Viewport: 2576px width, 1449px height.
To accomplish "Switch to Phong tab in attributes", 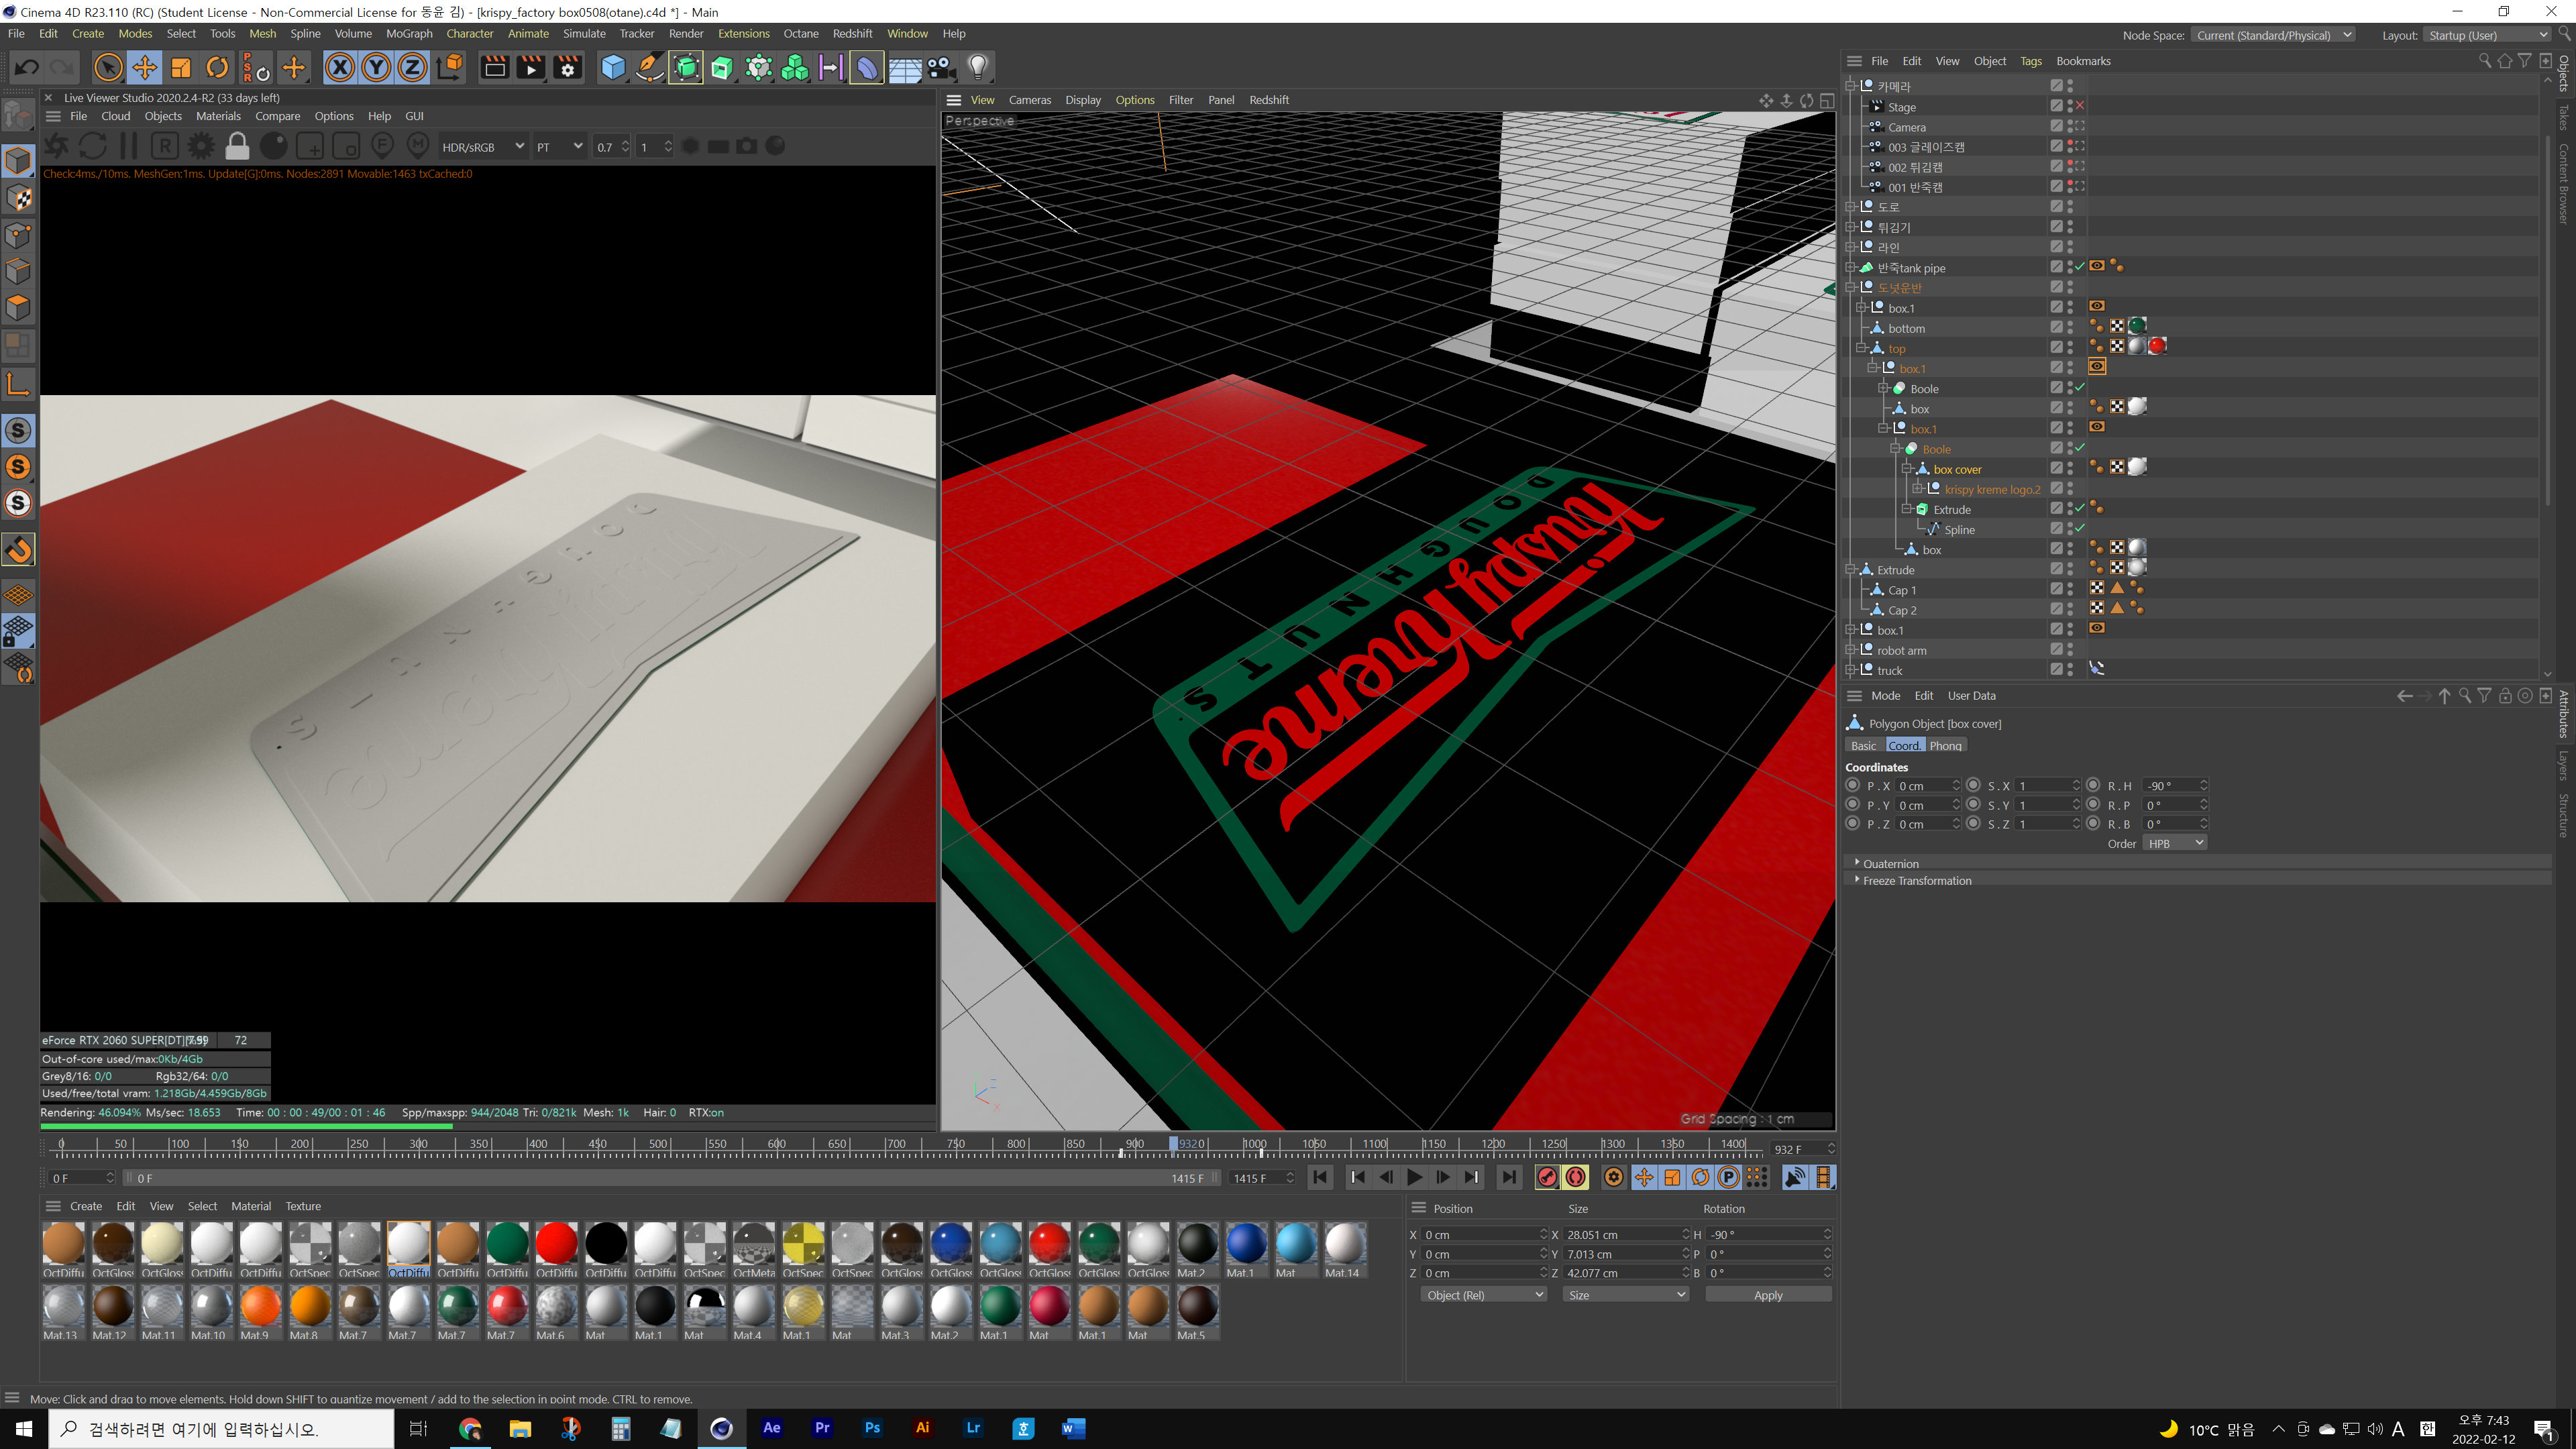I will pos(1945,746).
